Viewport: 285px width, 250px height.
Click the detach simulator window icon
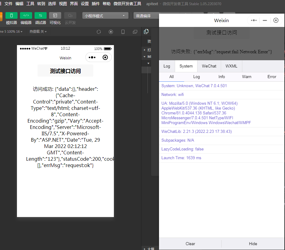coord(135,32)
